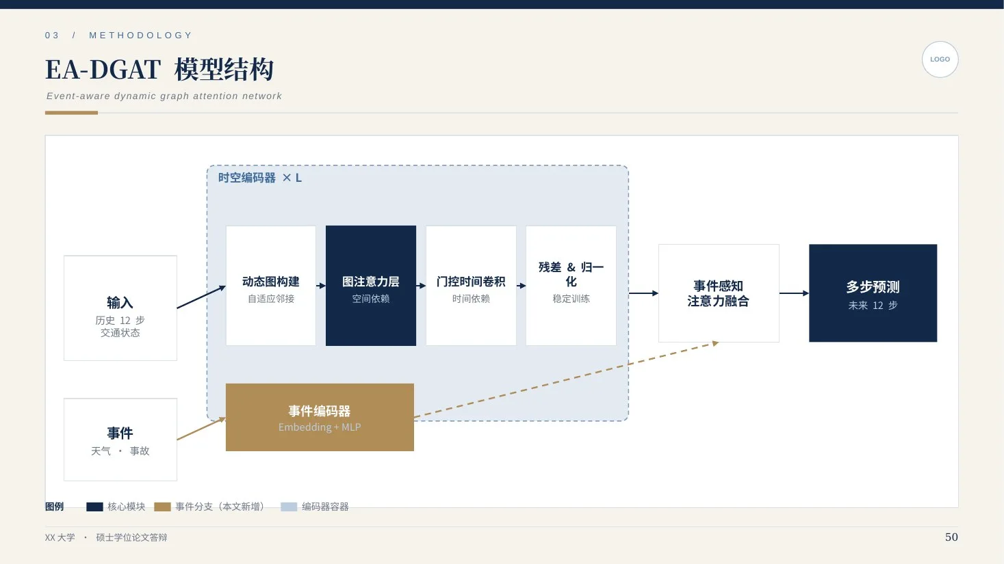Click the dashed gold arrow toward 注意力融合
The image size is (1004, 564).
[566, 379]
